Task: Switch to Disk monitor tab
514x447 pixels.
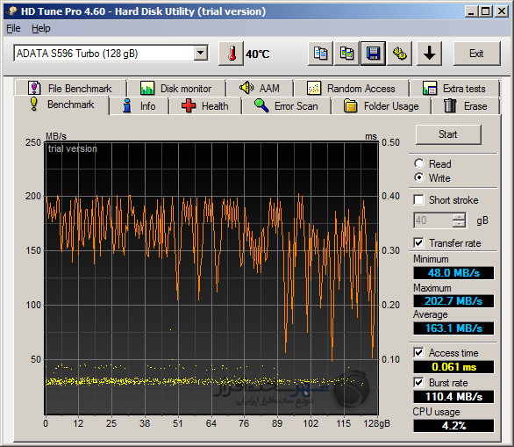Action: [176, 89]
